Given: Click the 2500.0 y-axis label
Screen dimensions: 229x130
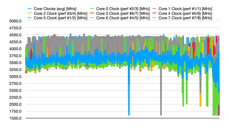Looking at the screenshot, I should pos(15,91).
